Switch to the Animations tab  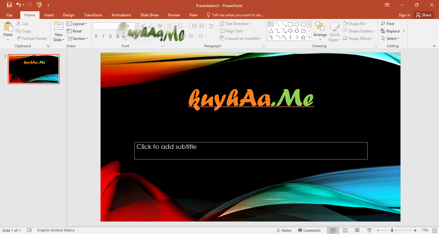[x=121, y=15]
